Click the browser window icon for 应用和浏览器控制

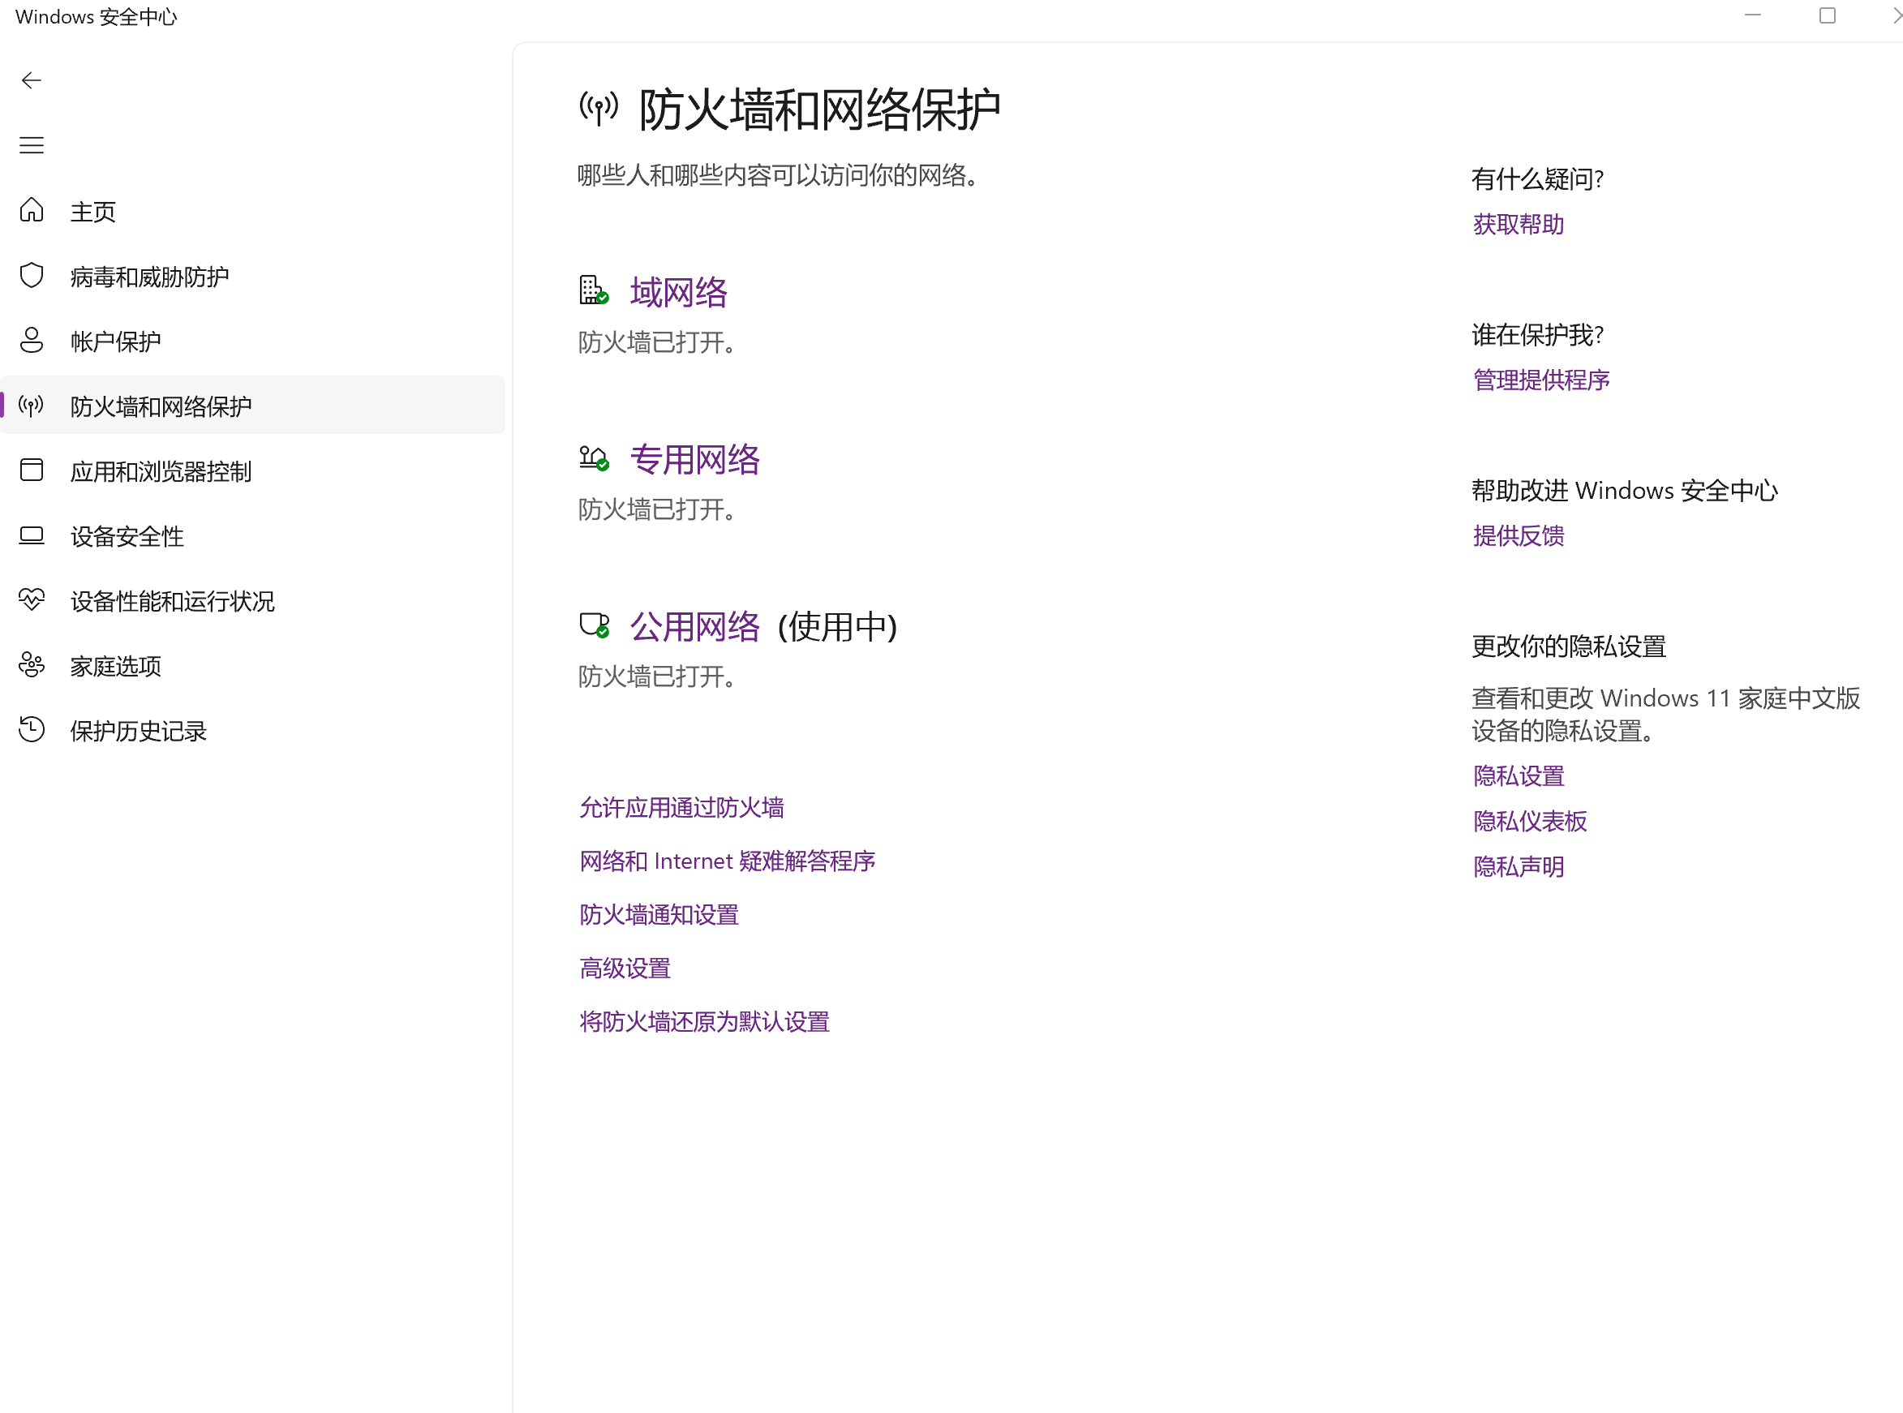pyautogui.click(x=32, y=470)
